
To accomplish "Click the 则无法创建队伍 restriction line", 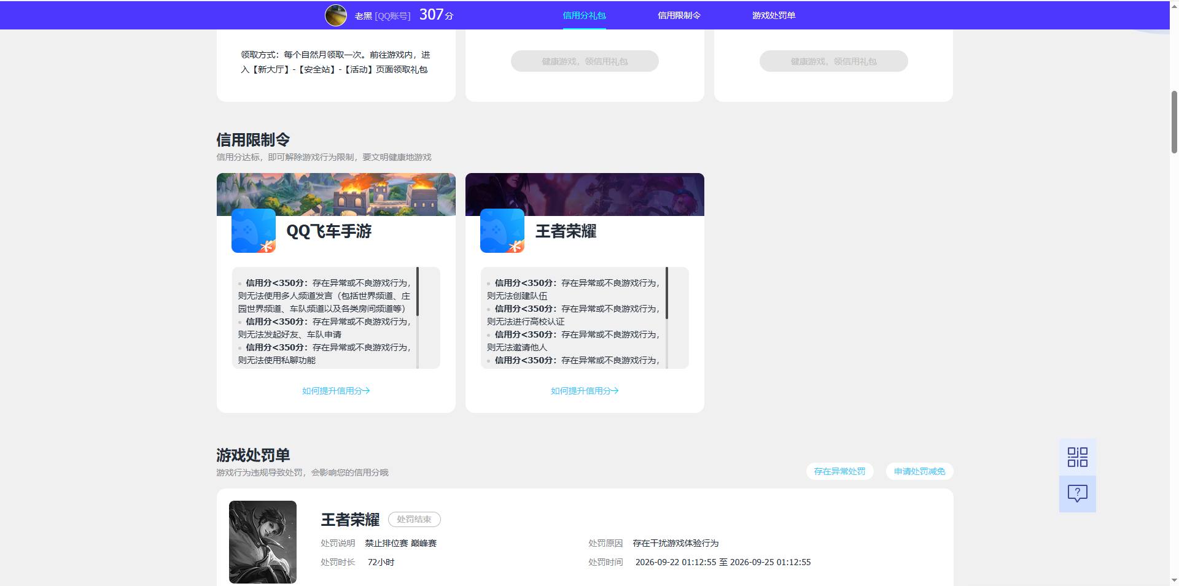I will [517, 296].
